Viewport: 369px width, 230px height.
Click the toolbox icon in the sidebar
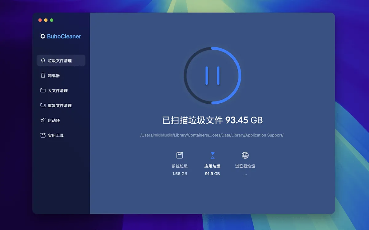(x=43, y=135)
